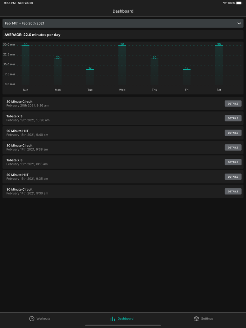The image size is (246, 328).
Task: Show details for February 15th HIIT
Action: pyautogui.click(x=233, y=177)
